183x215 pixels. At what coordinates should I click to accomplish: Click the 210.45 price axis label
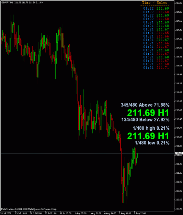pos(179,208)
